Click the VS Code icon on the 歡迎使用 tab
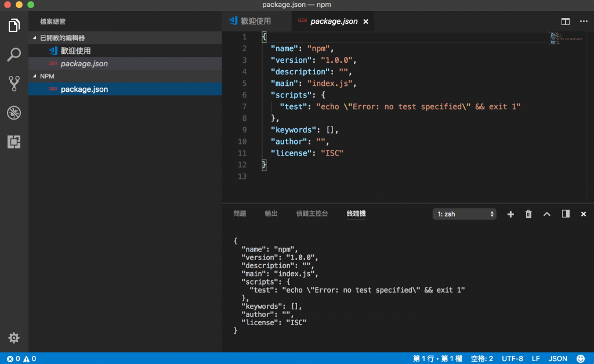 pyautogui.click(x=233, y=20)
